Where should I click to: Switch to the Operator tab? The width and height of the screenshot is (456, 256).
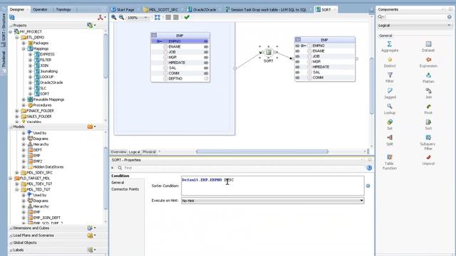pyautogui.click(x=40, y=9)
